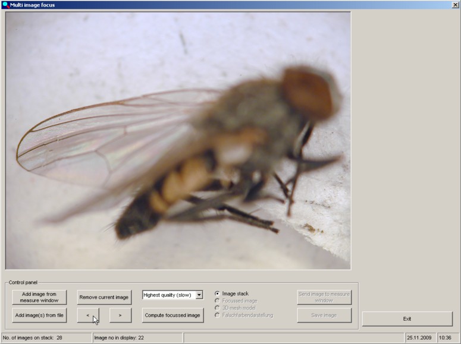Viewport: 461px width, 344px height.
Task: Choose the 3D-mesh model radio option
Action: tap(217, 308)
